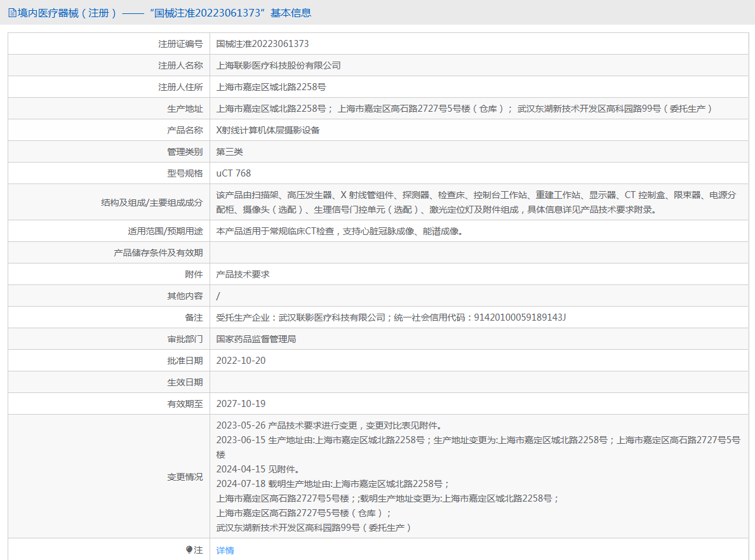Open the 详情 link
Screen dimensions: 755x560
tap(225, 550)
